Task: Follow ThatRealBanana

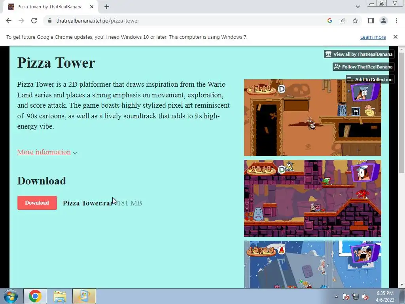Action: tap(363, 66)
